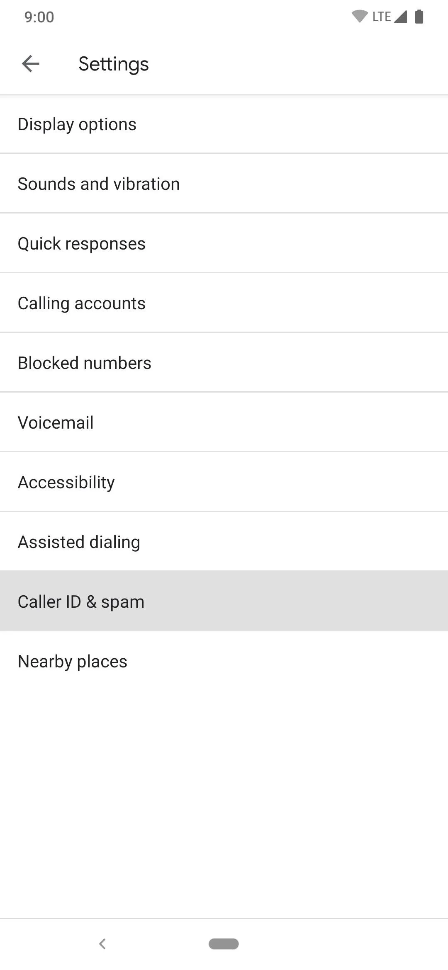The image size is (448, 970).
Task: Open Display options
Action: [224, 124]
